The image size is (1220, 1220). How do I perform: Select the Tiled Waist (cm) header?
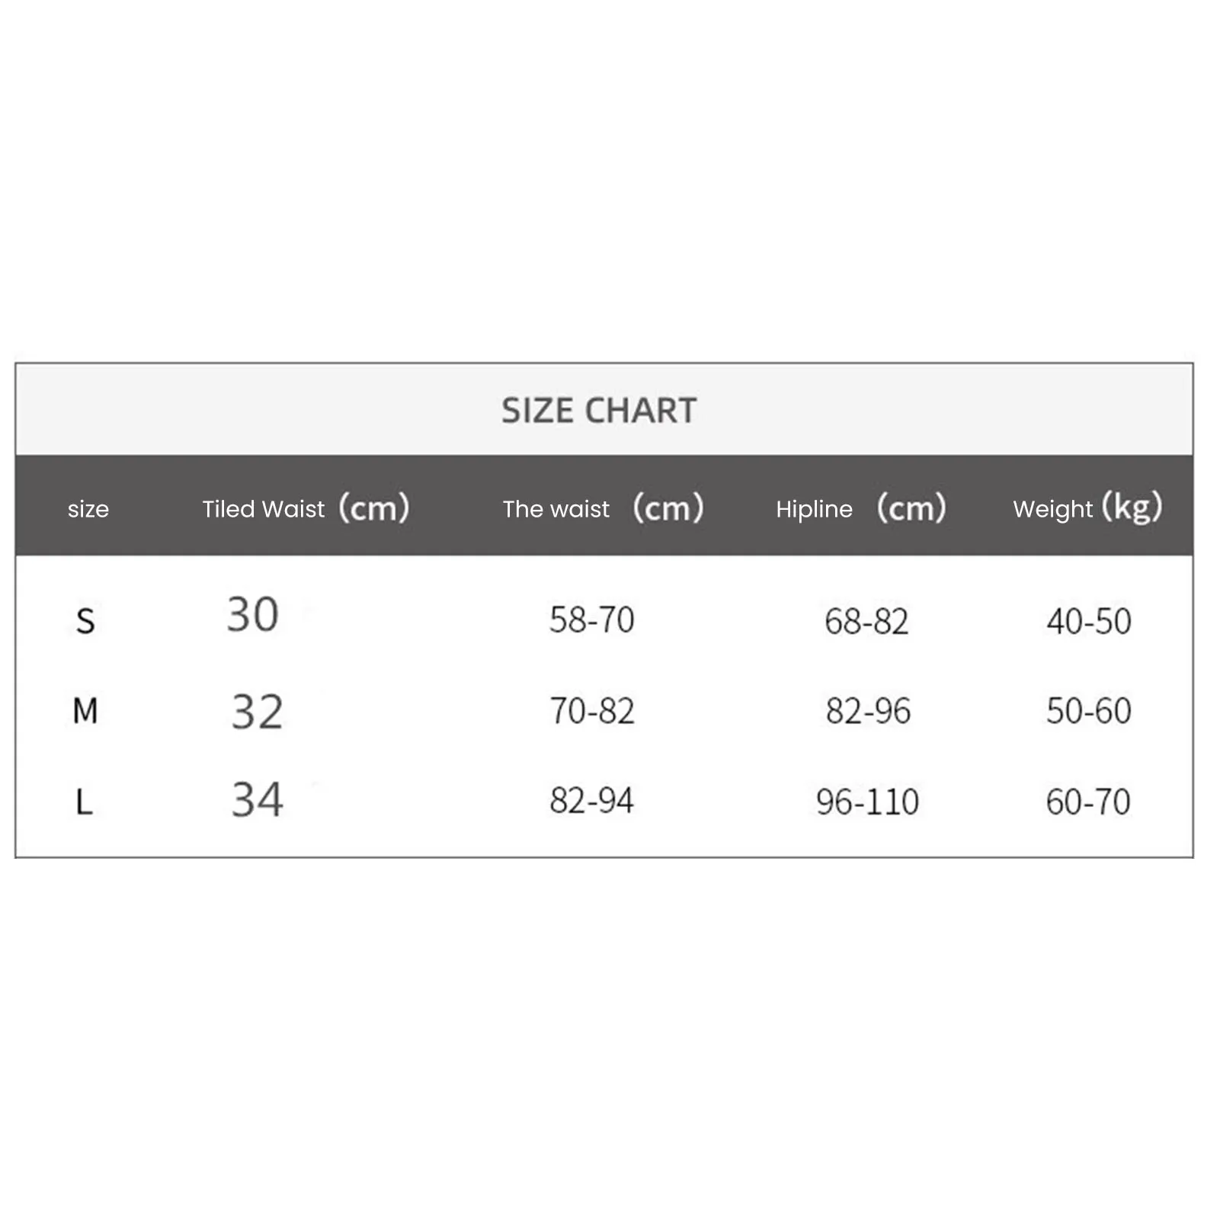click(306, 508)
